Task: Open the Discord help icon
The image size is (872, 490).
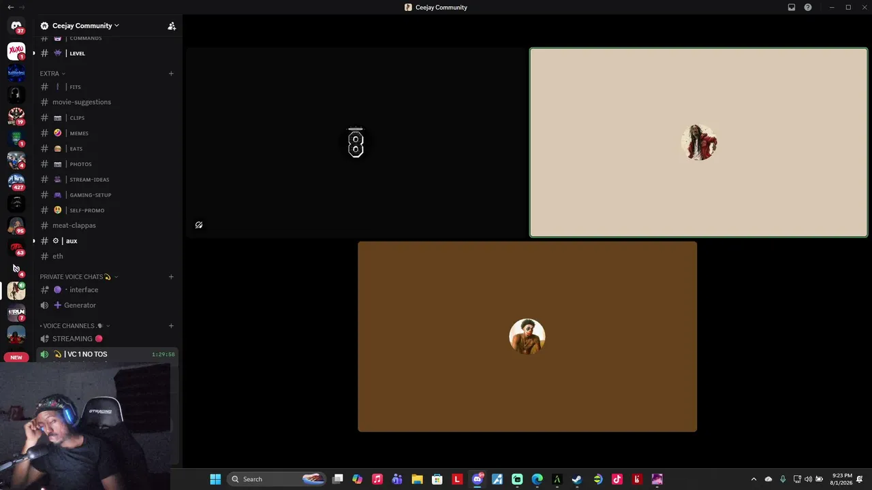Action: (x=808, y=7)
